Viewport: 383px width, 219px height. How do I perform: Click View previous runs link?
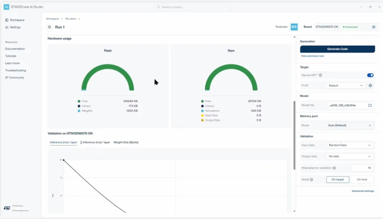(312, 56)
